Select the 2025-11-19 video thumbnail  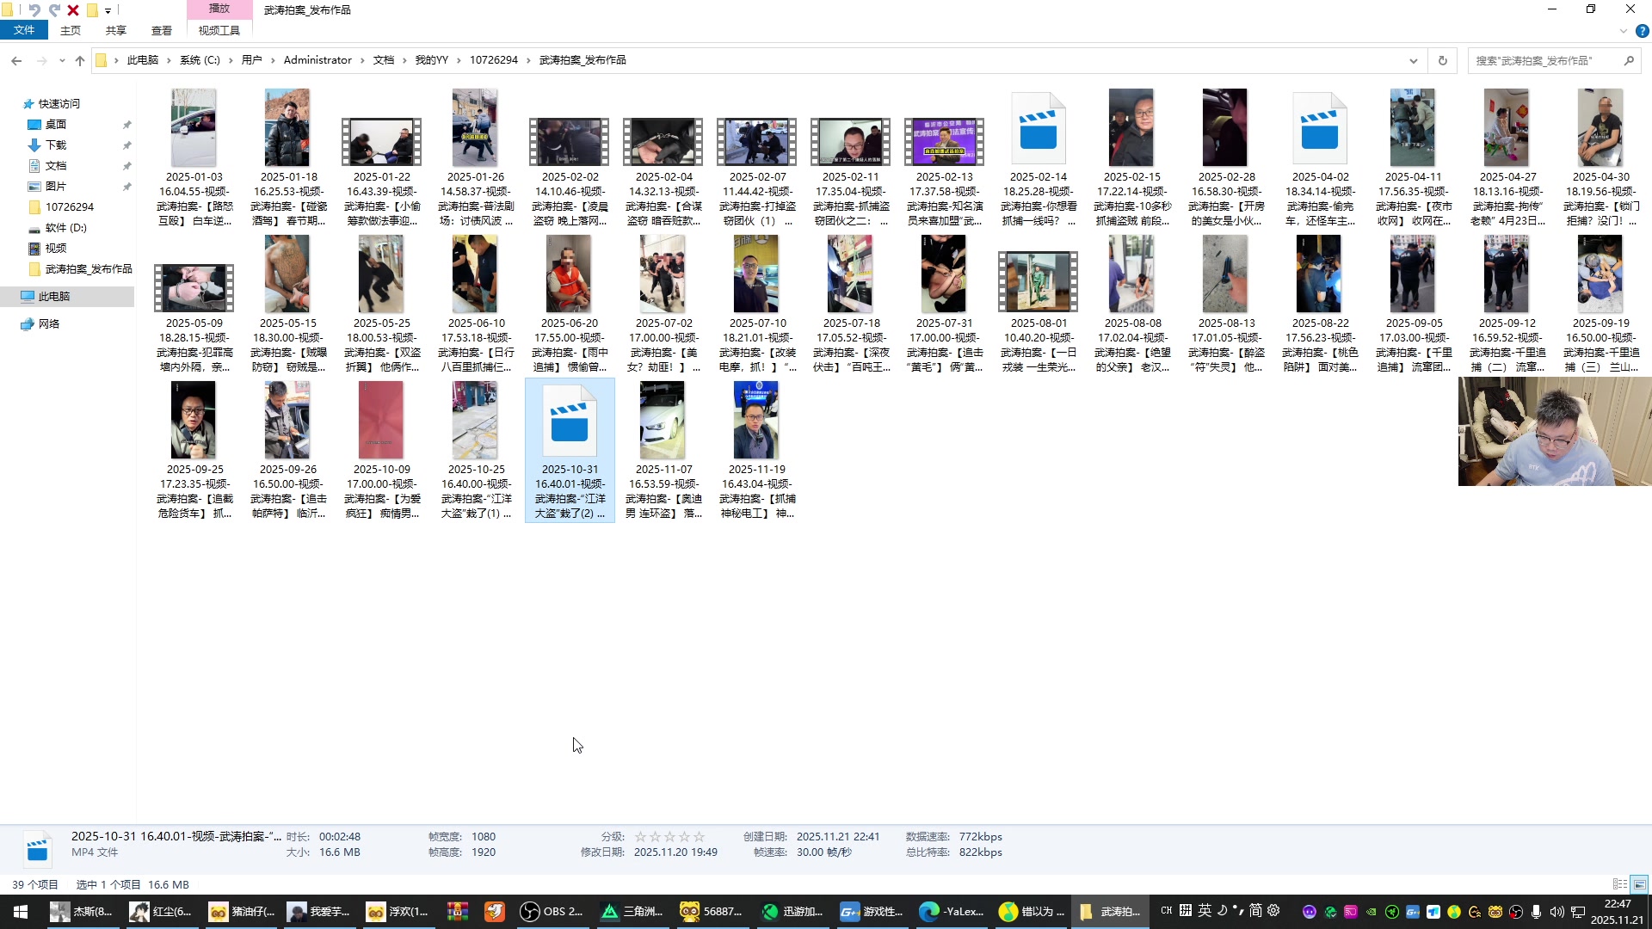coord(755,421)
